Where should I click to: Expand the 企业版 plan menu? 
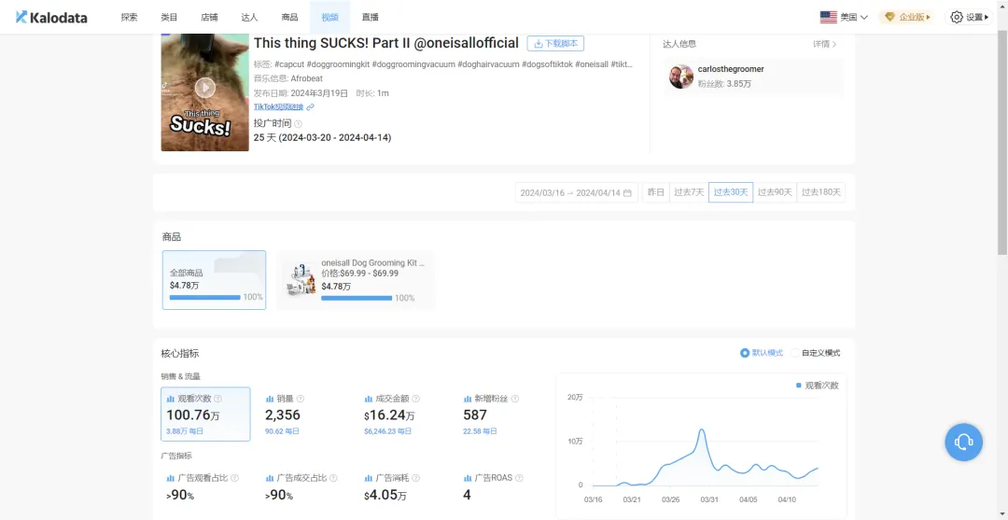906,17
